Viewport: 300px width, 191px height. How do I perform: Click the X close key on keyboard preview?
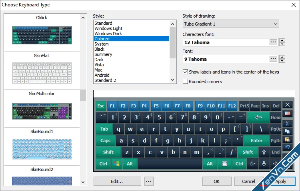tap(287, 105)
